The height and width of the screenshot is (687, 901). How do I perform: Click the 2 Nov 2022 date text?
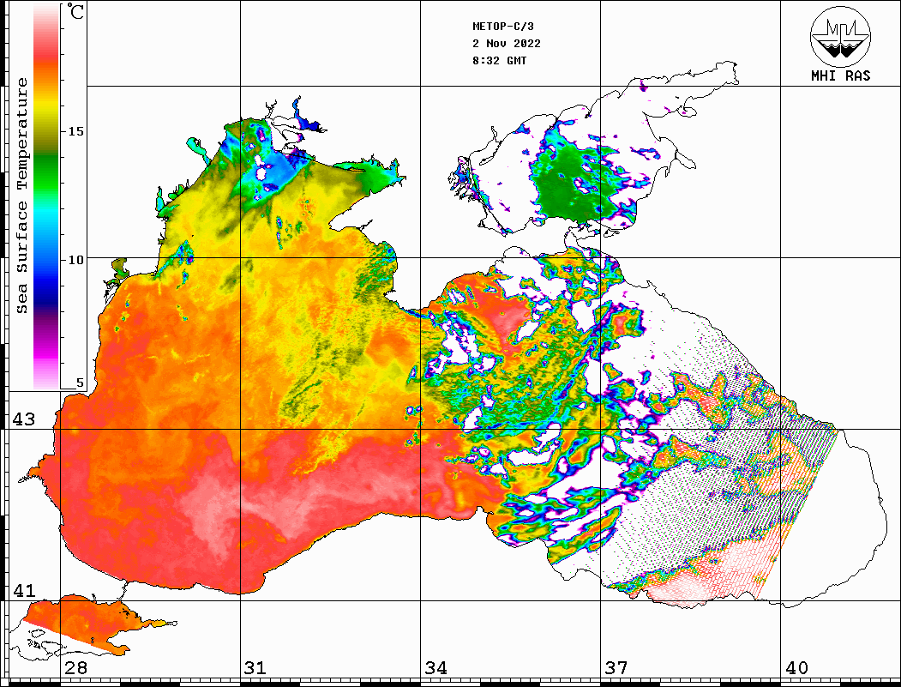coord(506,44)
